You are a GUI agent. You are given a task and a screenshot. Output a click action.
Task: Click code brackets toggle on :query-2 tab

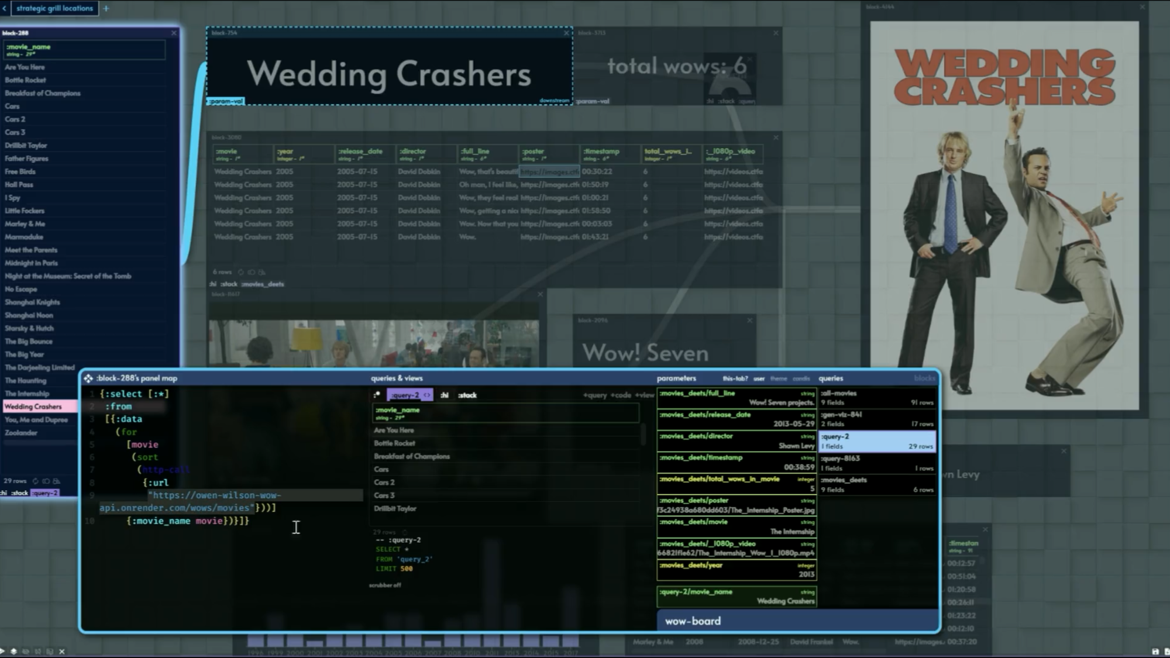pyautogui.click(x=427, y=395)
